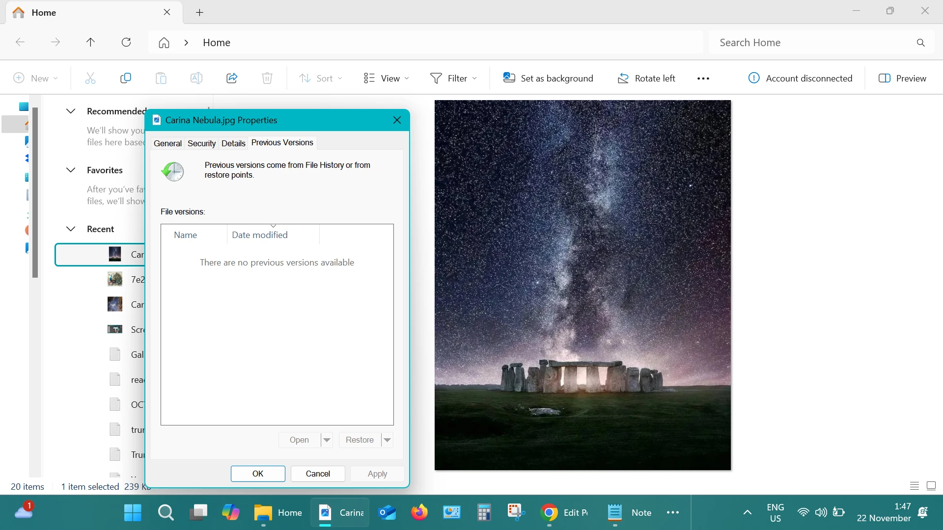Open the Details tab
The height and width of the screenshot is (530, 943).
pyautogui.click(x=233, y=143)
